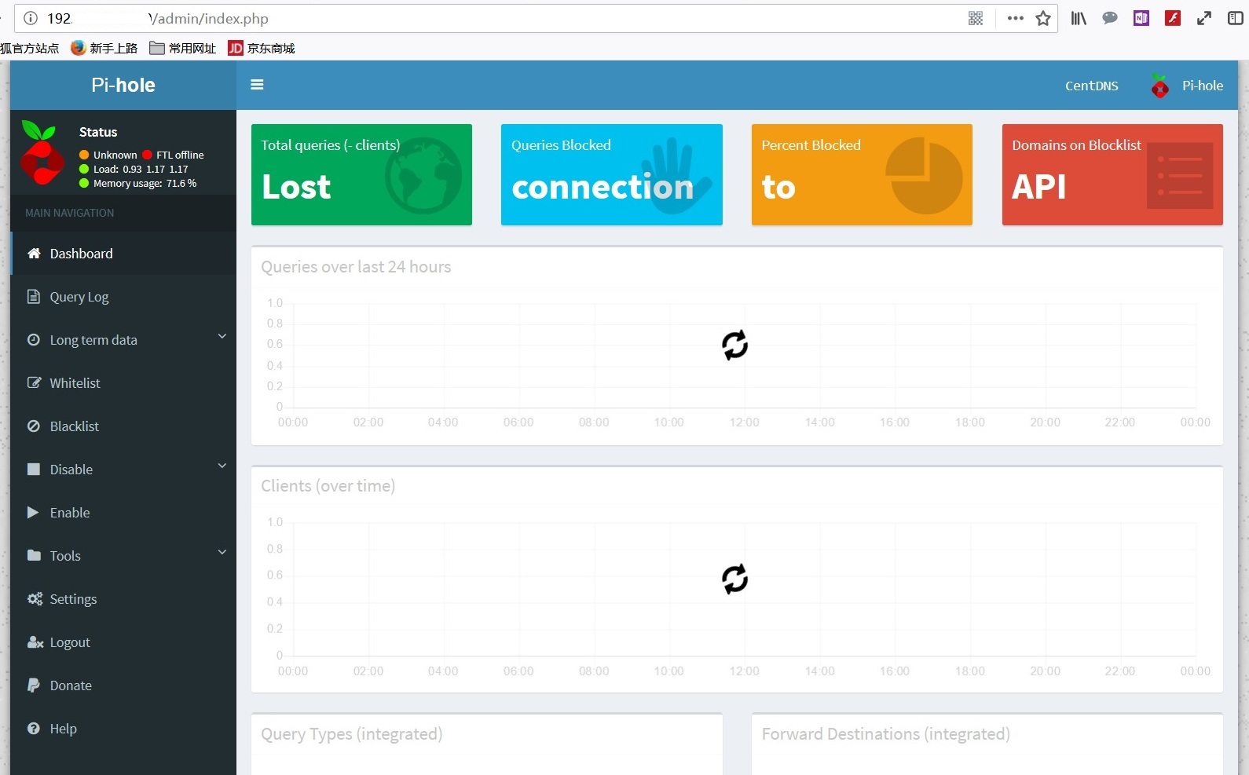
Task: Click the Pi-hole logo in top-right header
Action: 1159,86
